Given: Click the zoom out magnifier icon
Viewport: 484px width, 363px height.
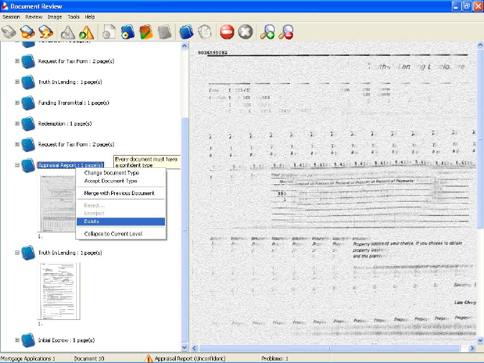Looking at the screenshot, I should pyautogui.click(x=286, y=32).
